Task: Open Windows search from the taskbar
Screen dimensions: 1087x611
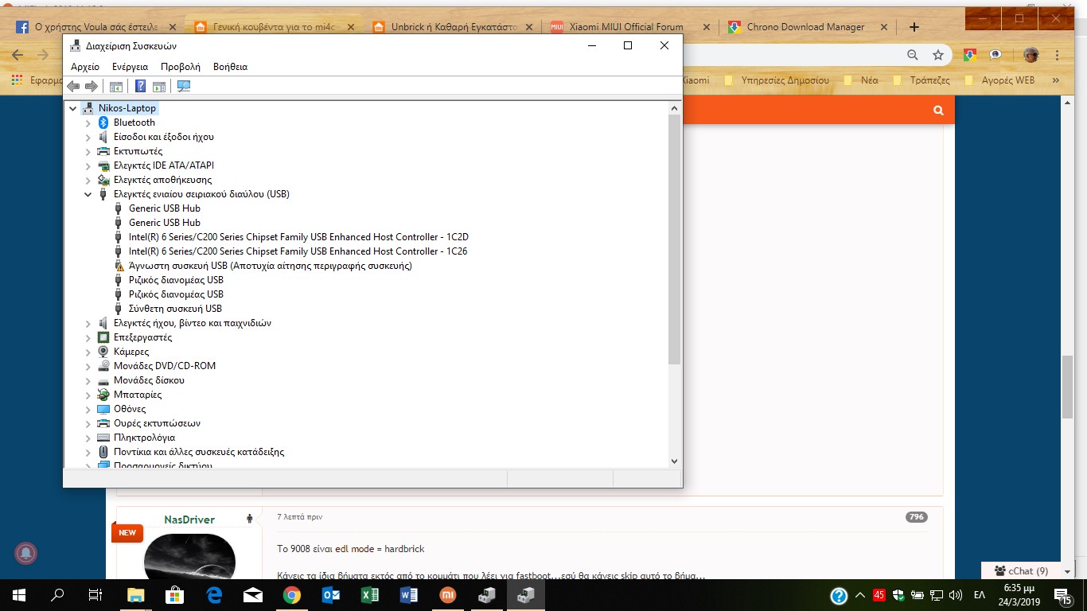Action: point(57,595)
